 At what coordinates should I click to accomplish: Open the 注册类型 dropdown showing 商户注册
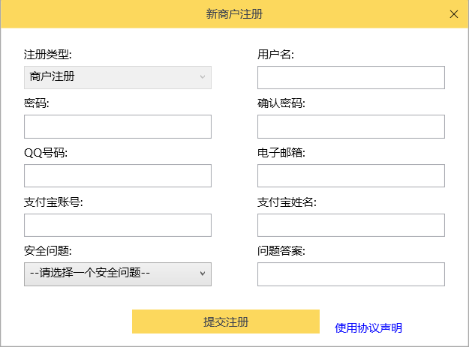pyautogui.click(x=118, y=77)
